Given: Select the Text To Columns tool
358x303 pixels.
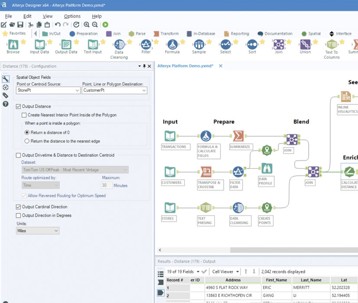Looking at the screenshot, I should [332, 45].
